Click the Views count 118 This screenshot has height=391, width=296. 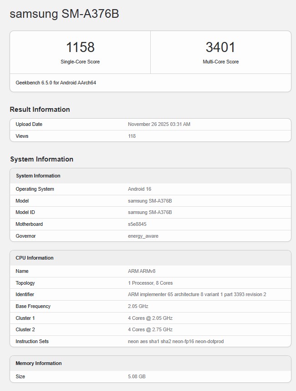click(x=132, y=136)
